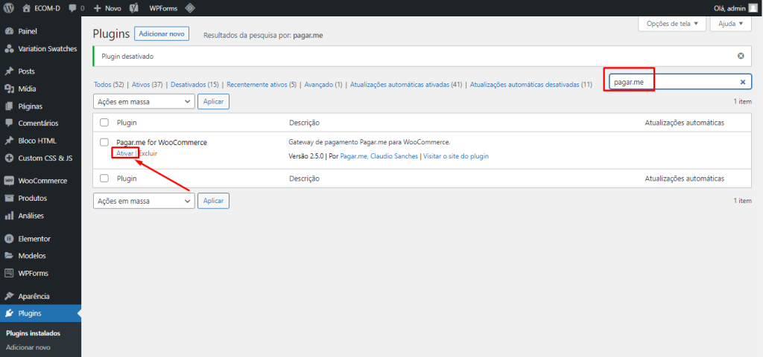The width and height of the screenshot is (763, 357).
Task: Click the Descrição column header
Action: [x=304, y=123]
